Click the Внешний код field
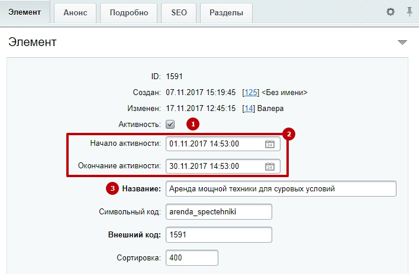The image size is (419, 274). point(219,235)
